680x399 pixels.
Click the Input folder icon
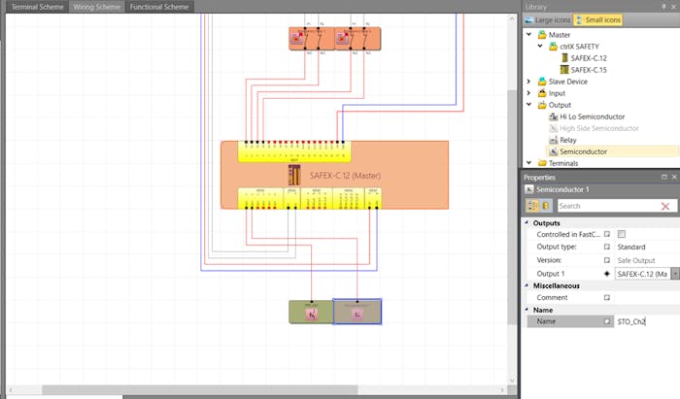542,93
